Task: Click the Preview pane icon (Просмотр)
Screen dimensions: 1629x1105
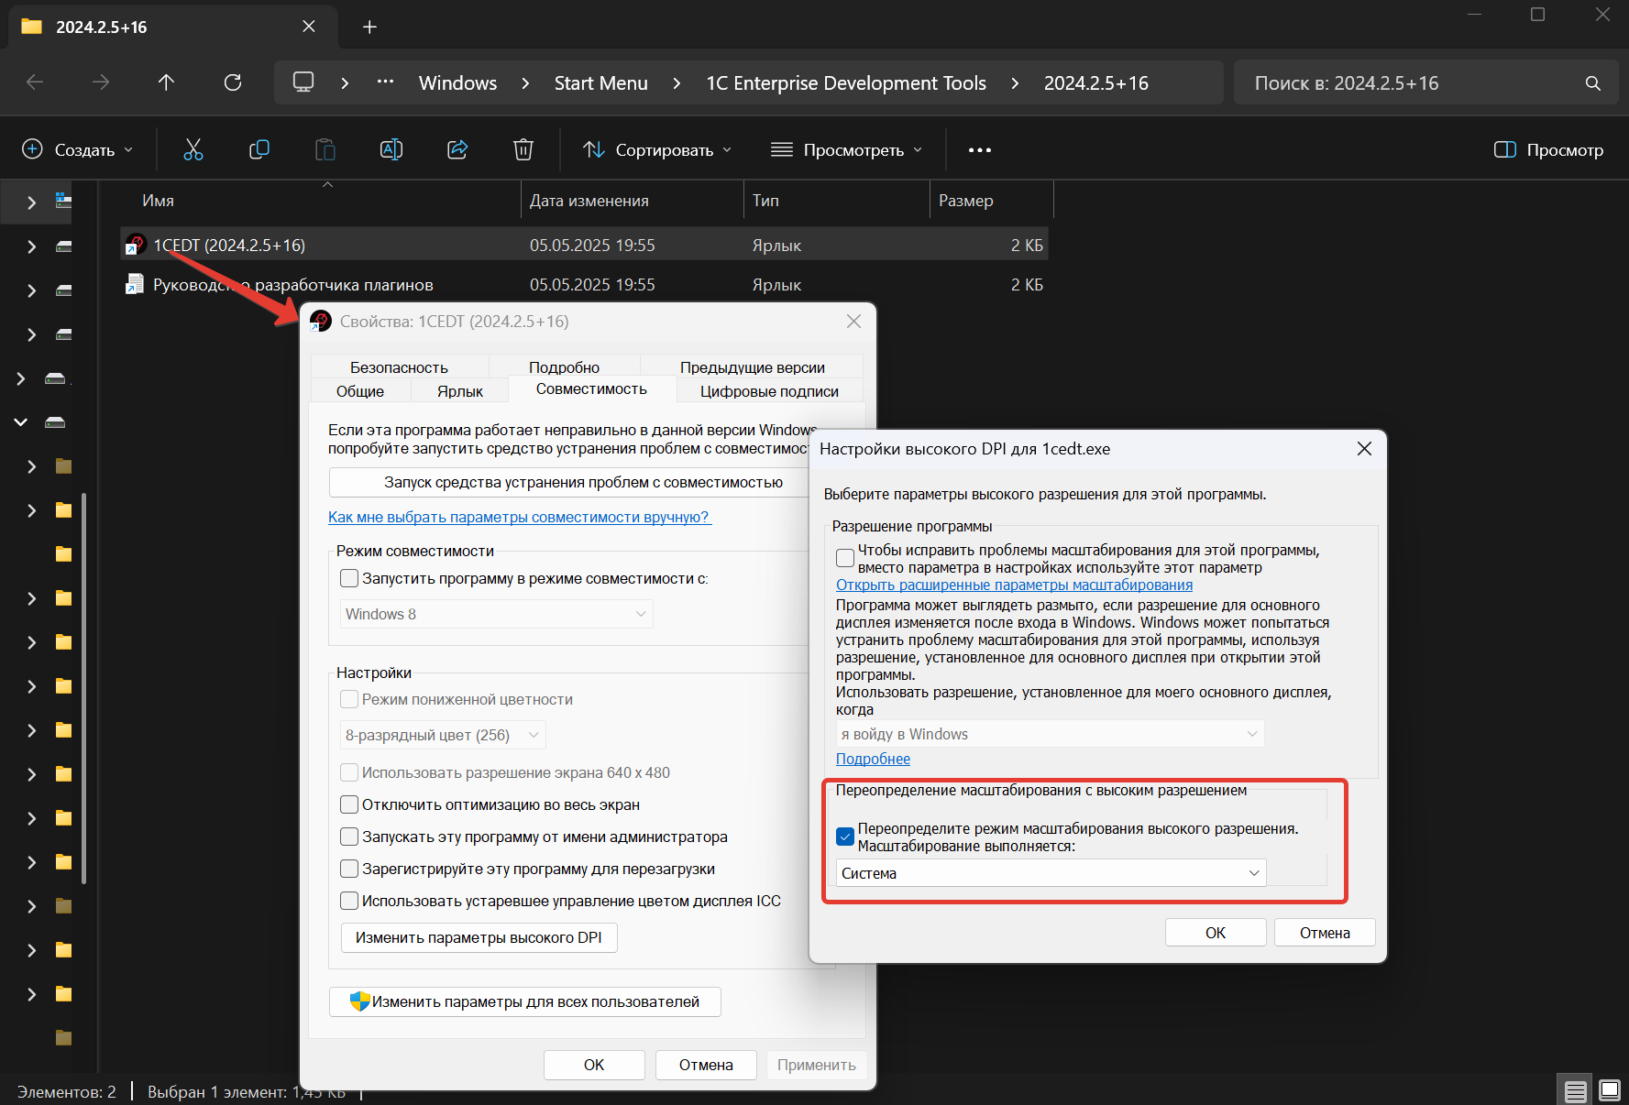Action: click(x=1505, y=149)
